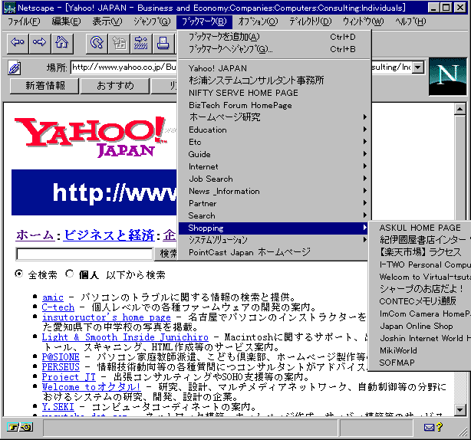Click the Print toolbar icon
This screenshot has height=440, width=471.
coord(163,42)
